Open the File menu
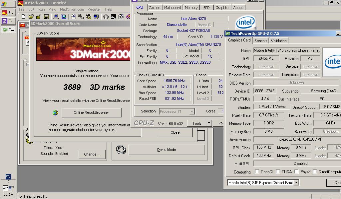The image size is (341, 199). point(22,9)
